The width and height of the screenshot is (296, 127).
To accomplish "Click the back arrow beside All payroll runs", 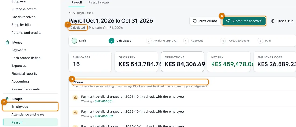I will [x=70, y=13].
